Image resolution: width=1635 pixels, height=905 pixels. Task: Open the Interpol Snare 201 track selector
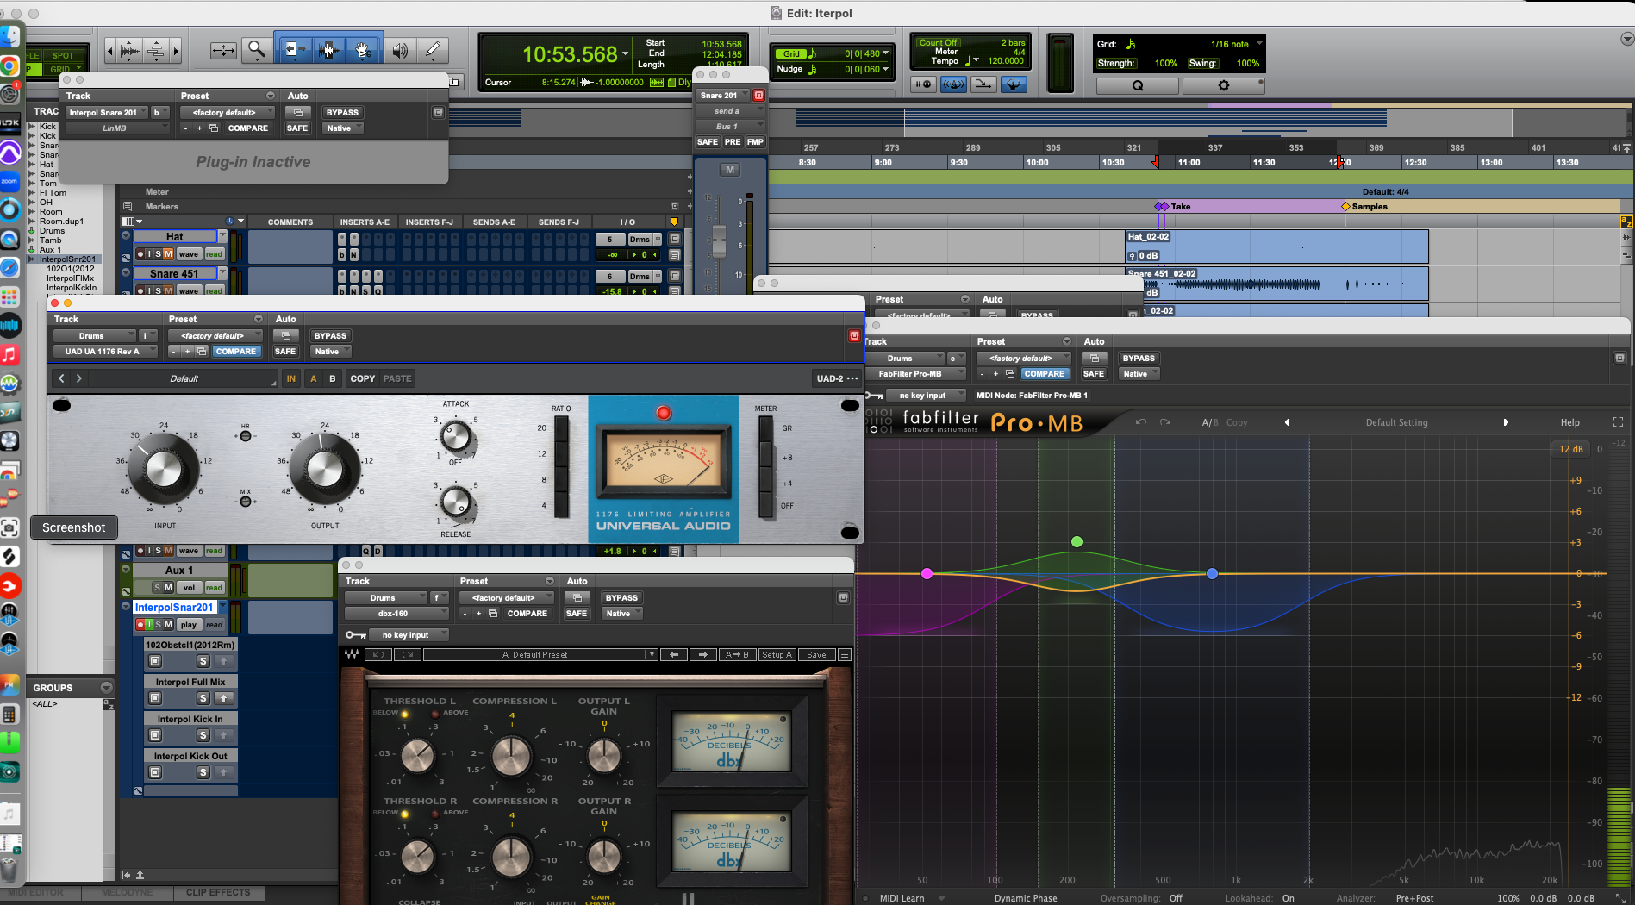[x=108, y=113]
